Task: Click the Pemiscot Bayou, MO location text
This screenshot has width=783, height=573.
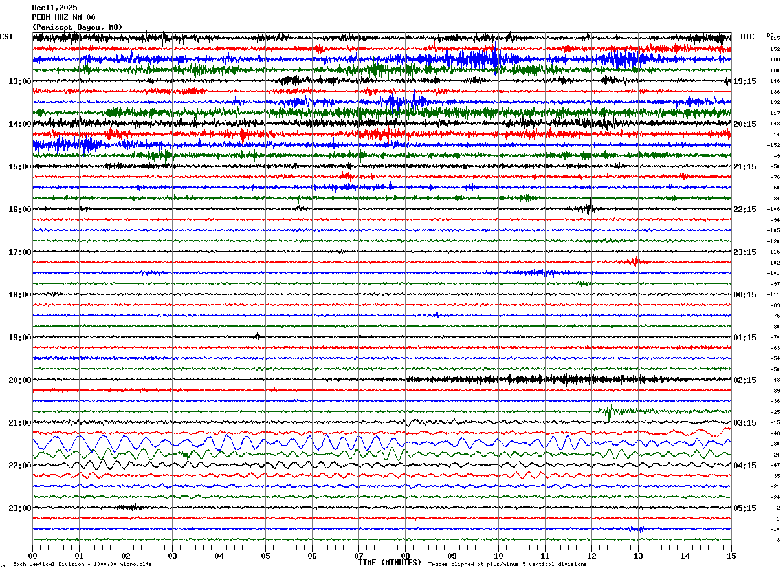Action: 77,27
